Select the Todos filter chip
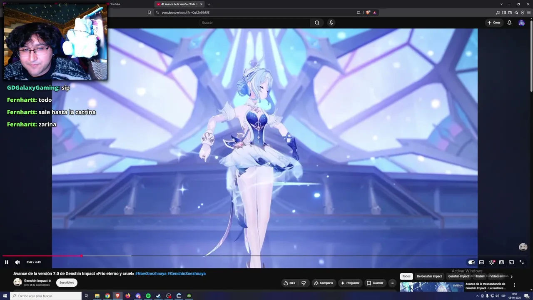 click(x=406, y=276)
